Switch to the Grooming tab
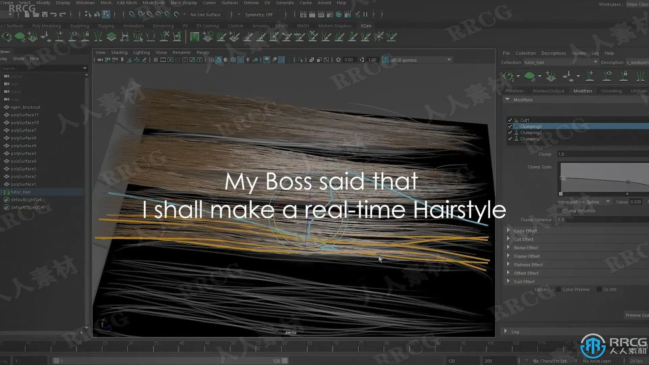 (x=611, y=91)
